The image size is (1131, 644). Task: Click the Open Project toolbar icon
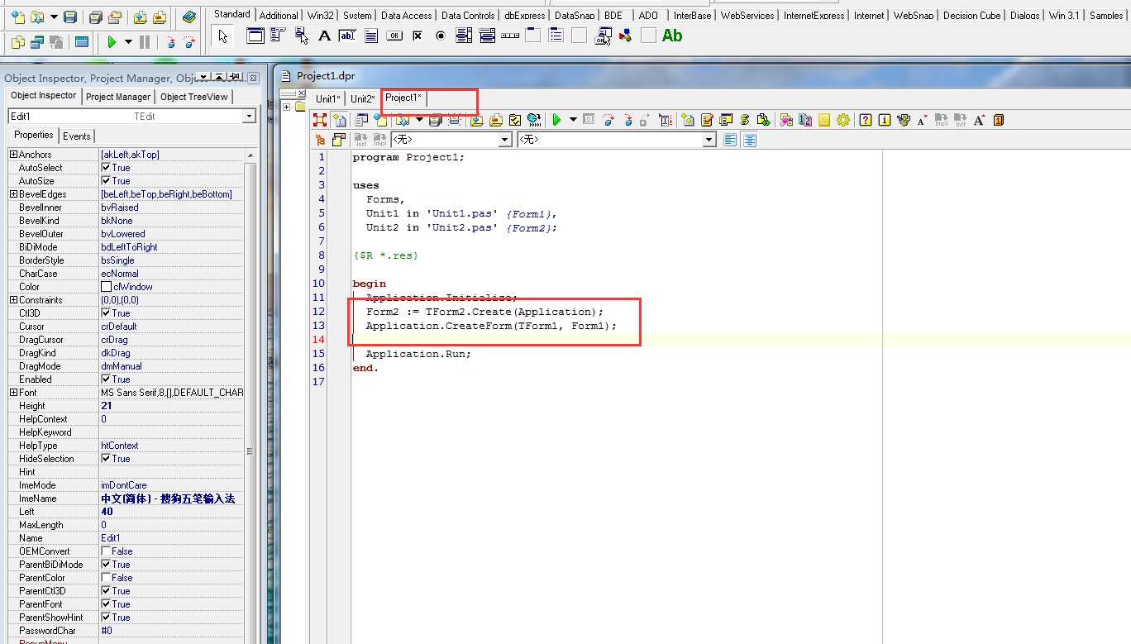click(x=115, y=17)
